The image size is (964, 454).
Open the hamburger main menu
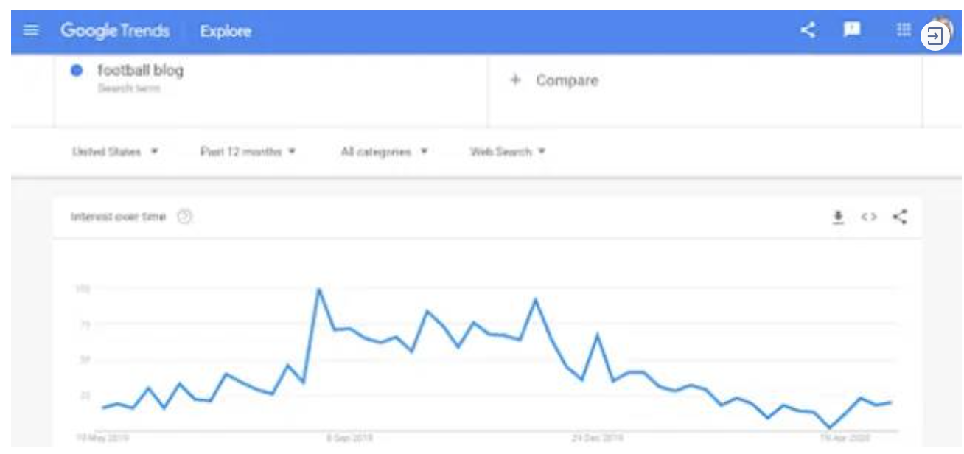coord(30,31)
